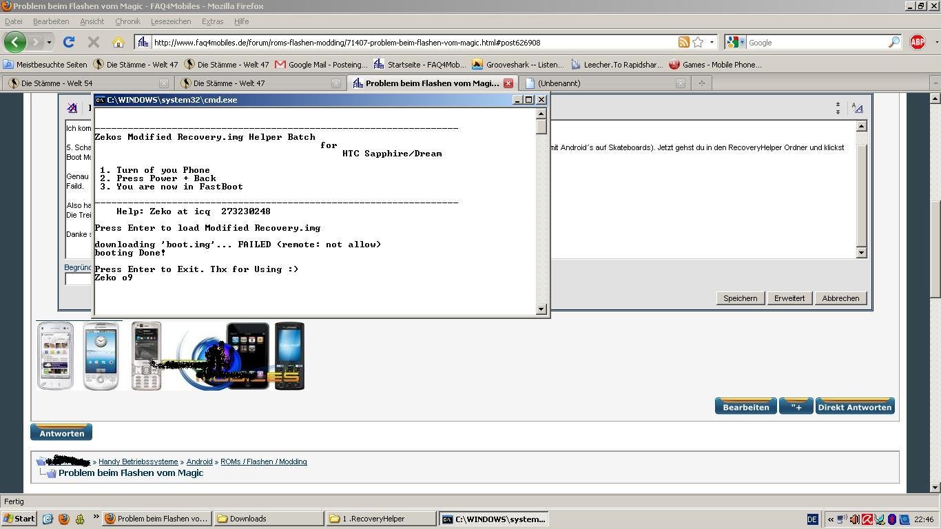This screenshot has height=529, width=941.
Task: Reload the page with refresh icon
Action: [x=69, y=42]
